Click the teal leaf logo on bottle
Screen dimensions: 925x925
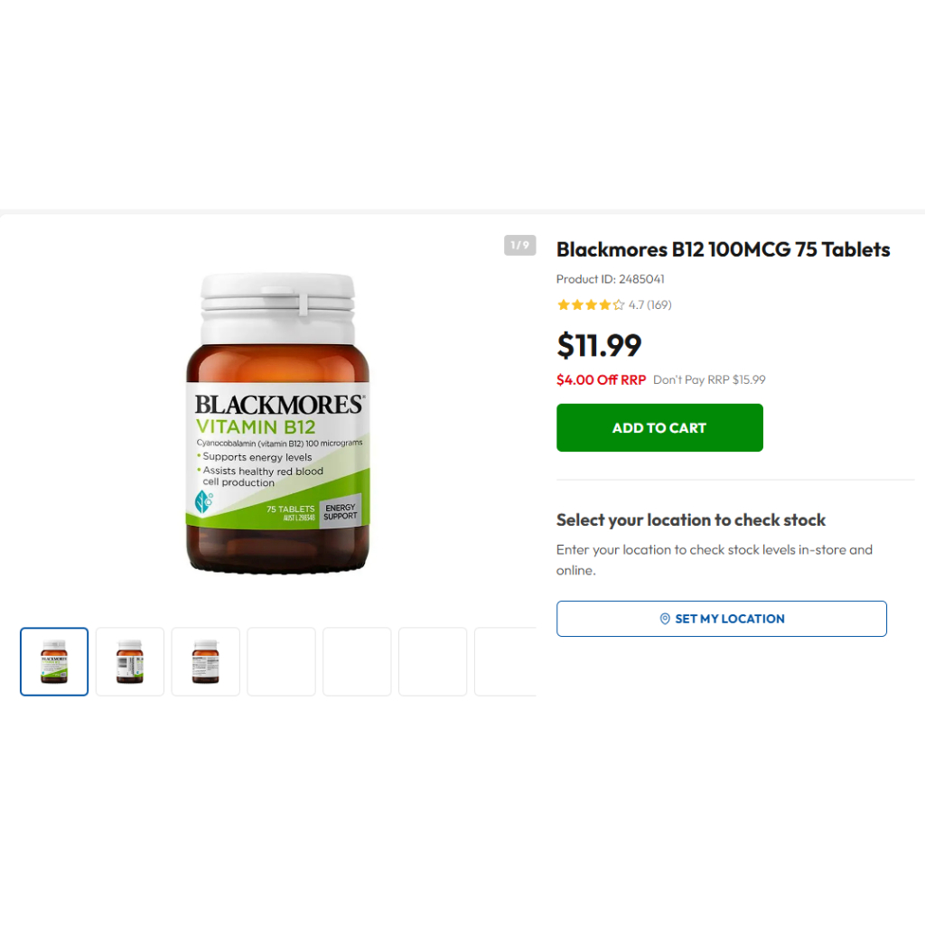(203, 502)
